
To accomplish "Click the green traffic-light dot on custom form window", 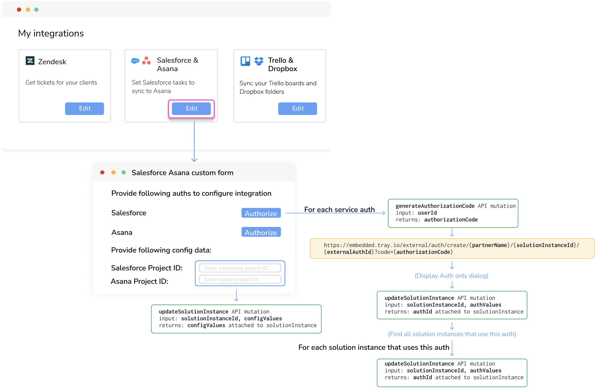I will (124, 172).
